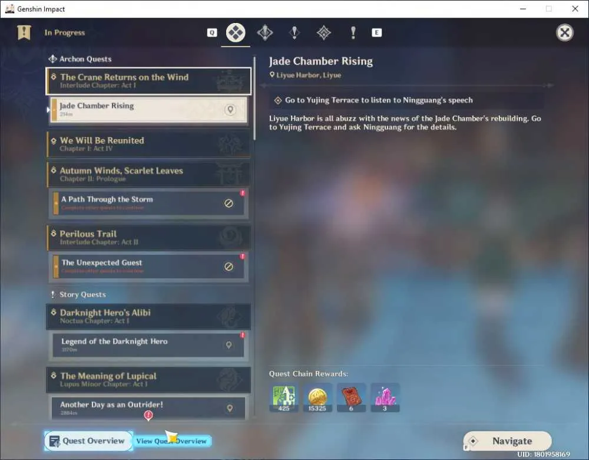Select Another Day as an Outrider! quest
Viewport: 589px width, 460px height.
148,408
